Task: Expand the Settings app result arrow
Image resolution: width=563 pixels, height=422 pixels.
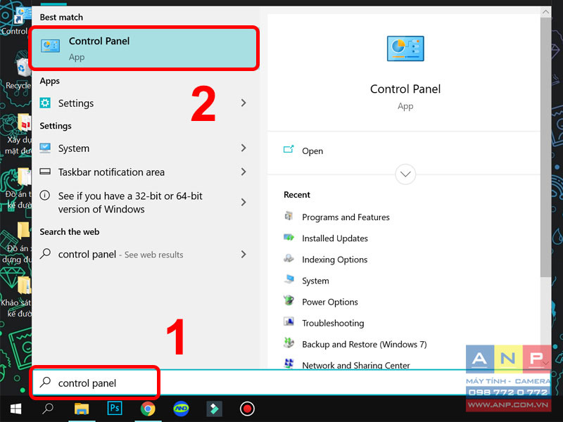Action: click(x=243, y=103)
